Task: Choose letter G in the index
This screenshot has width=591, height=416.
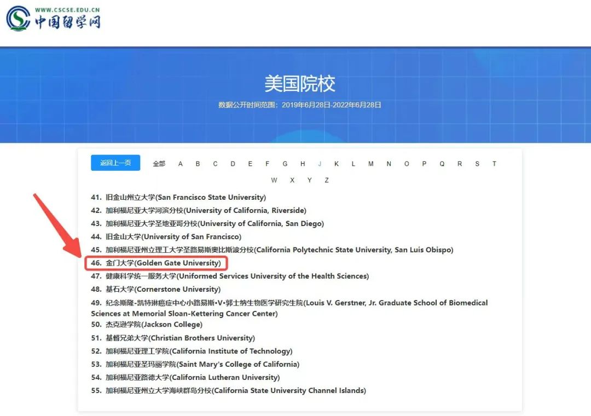Action: pyautogui.click(x=285, y=164)
